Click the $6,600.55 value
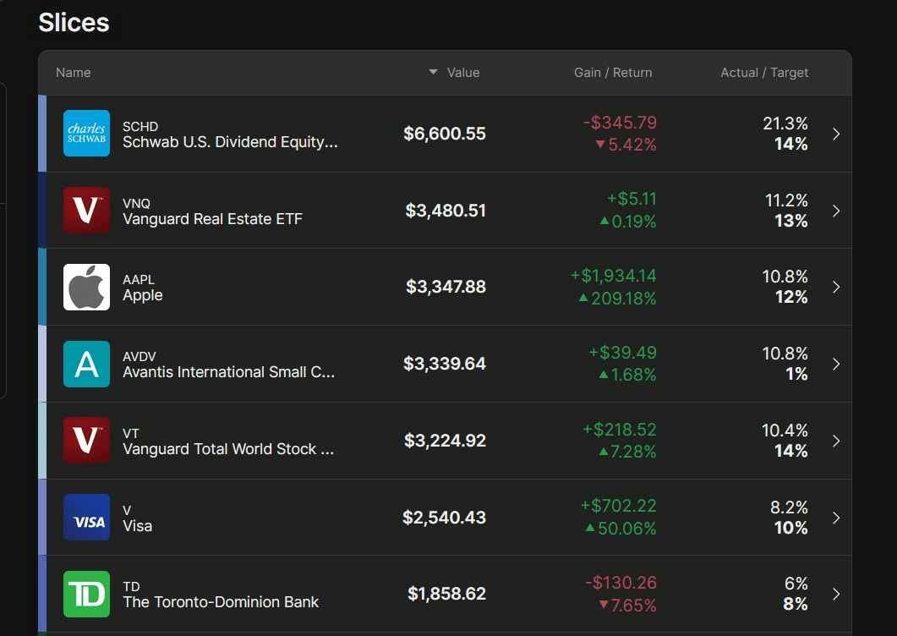The height and width of the screenshot is (636, 897). click(x=445, y=134)
